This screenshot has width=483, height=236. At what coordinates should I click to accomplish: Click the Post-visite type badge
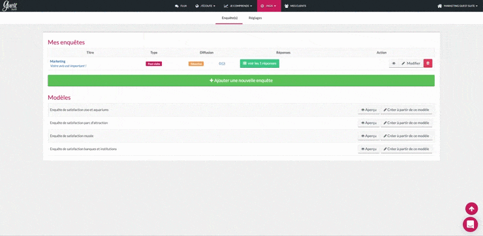click(x=153, y=64)
